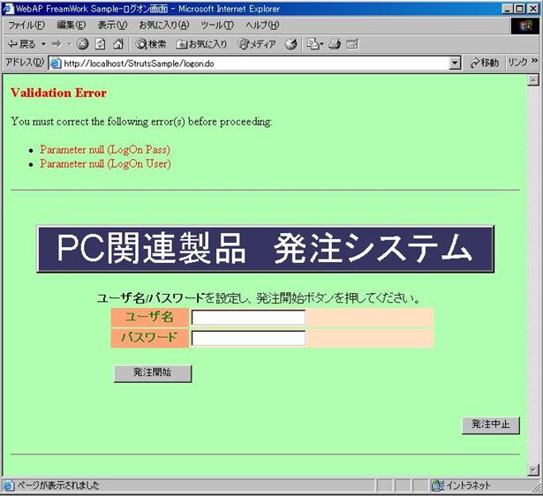
Task: Open the Search (検索) toolbar button
Action: (151, 43)
